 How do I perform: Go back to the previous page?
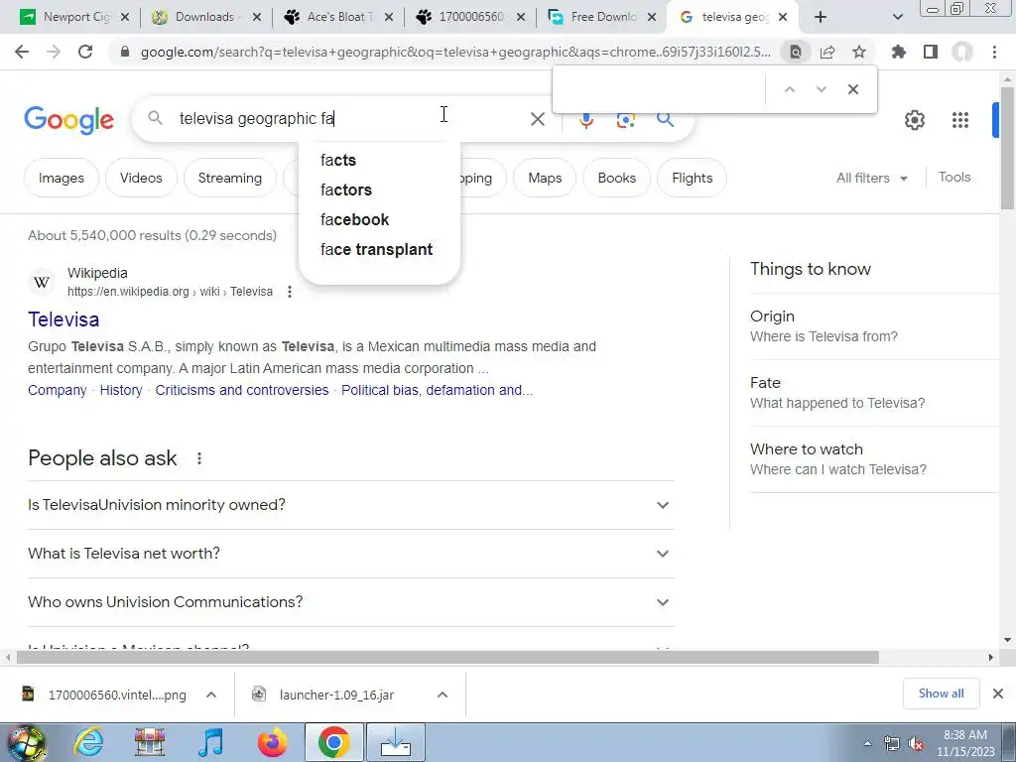(22, 52)
